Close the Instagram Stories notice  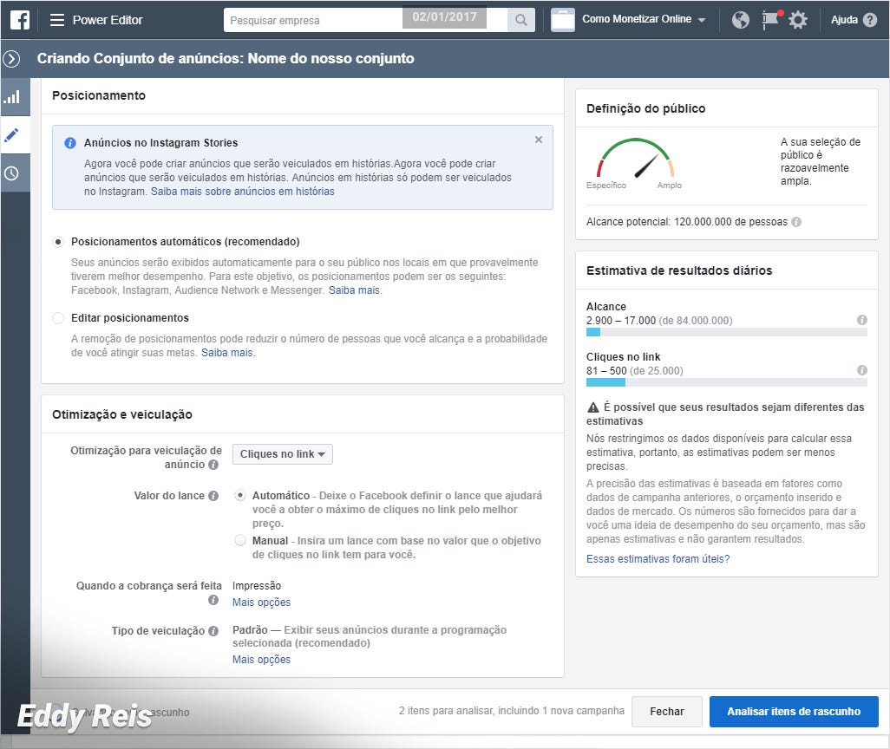click(538, 140)
